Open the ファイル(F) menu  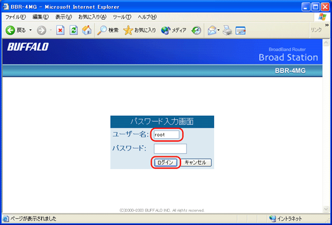click(x=15, y=17)
